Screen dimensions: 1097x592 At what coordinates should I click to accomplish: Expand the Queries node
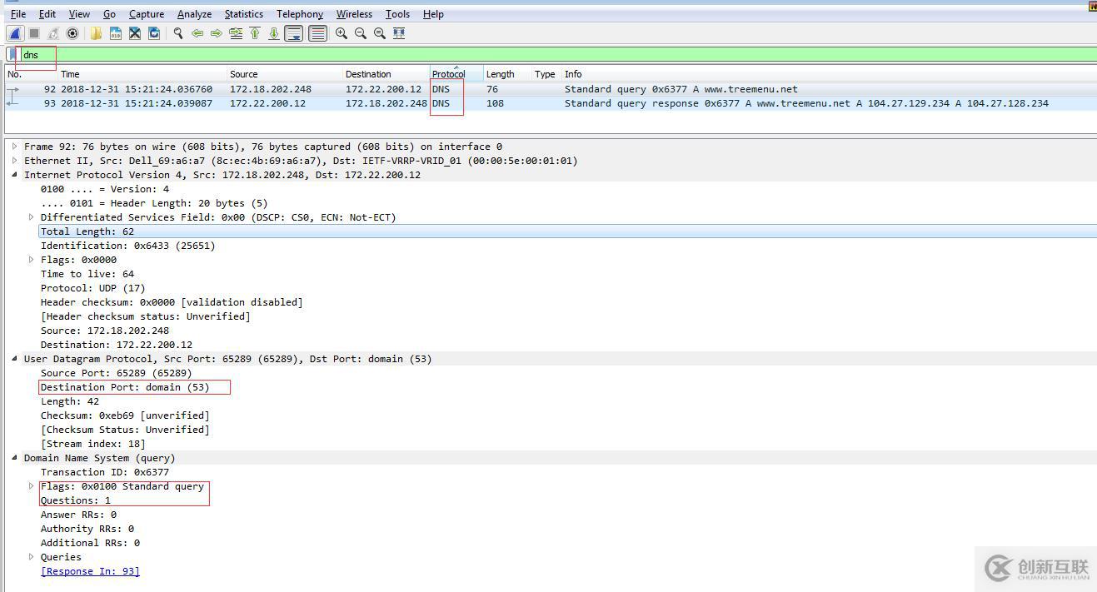(x=32, y=557)
